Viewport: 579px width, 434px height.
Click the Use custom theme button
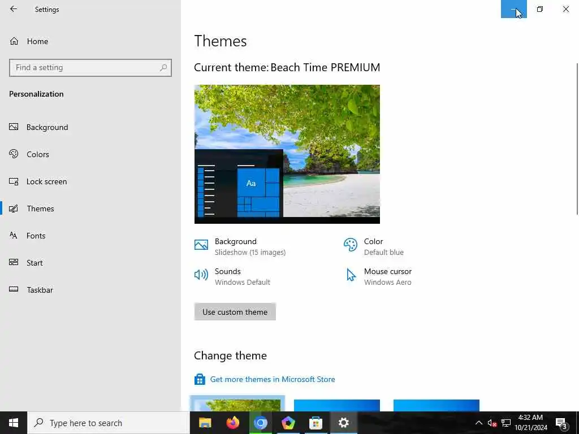pos(235,312)
